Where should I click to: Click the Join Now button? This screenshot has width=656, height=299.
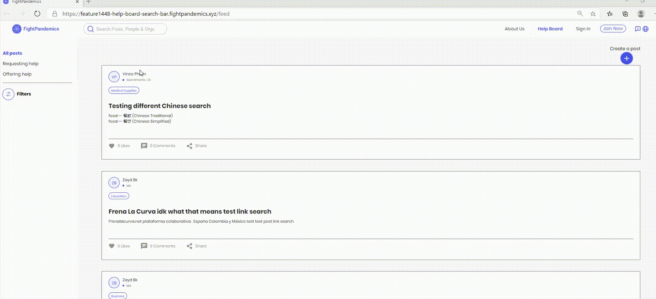(613, 29)
